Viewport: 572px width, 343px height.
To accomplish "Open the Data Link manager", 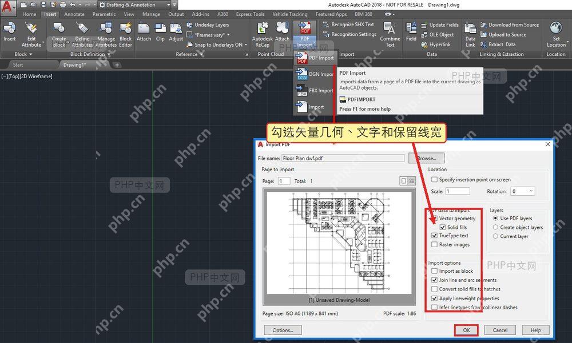I will [470, 35].
